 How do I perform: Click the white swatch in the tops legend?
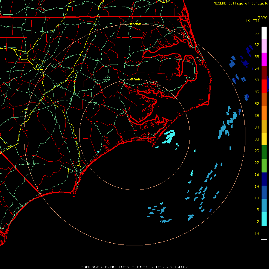point(264,33)
